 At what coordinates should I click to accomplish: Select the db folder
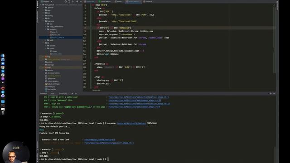(x=47, y=19)
